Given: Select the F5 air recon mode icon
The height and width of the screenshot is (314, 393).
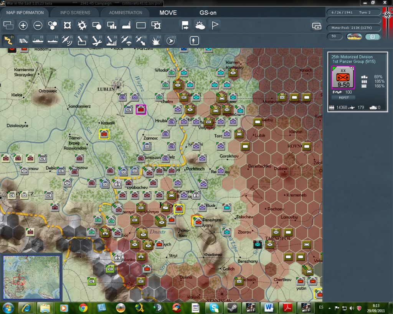Looking at the screenshot, I should point(67,41).
